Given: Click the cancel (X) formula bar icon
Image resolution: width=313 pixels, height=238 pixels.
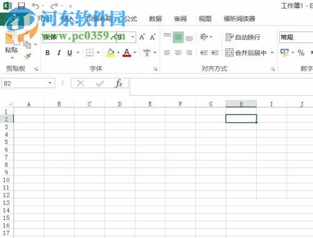Looking at the screenshot, I should 81,83.
